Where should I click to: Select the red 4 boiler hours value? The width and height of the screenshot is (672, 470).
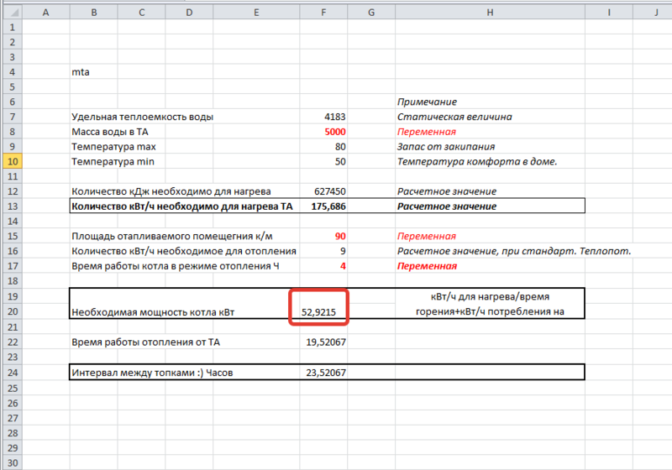pyautogui.click(x=342, y=267)
